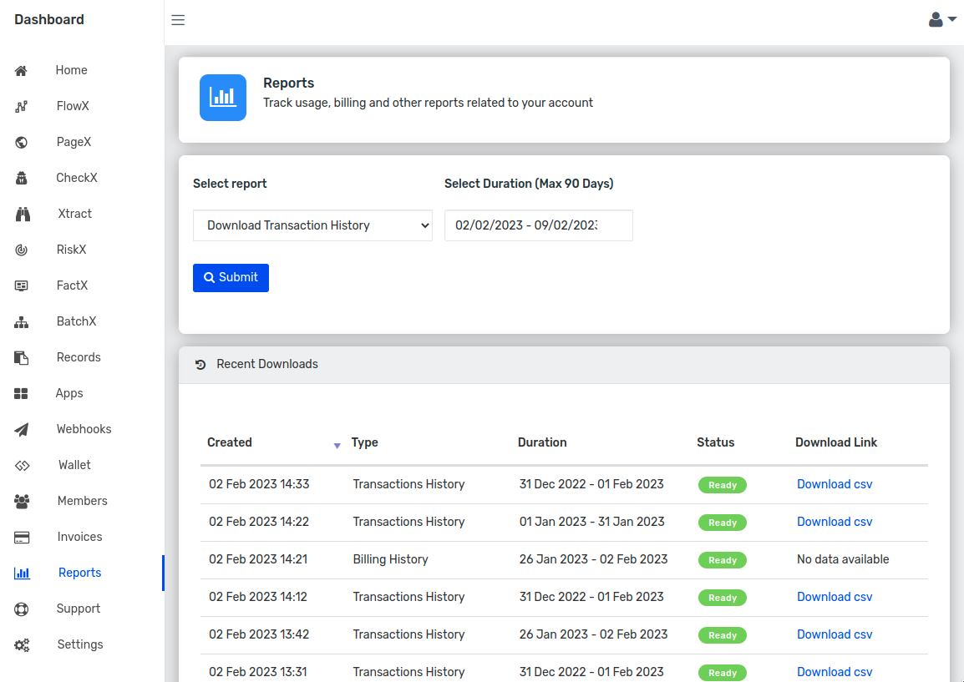Click the Home house icon in sidebar
The height and width of the screenshot is (682, 964).
tap(21, 71)
